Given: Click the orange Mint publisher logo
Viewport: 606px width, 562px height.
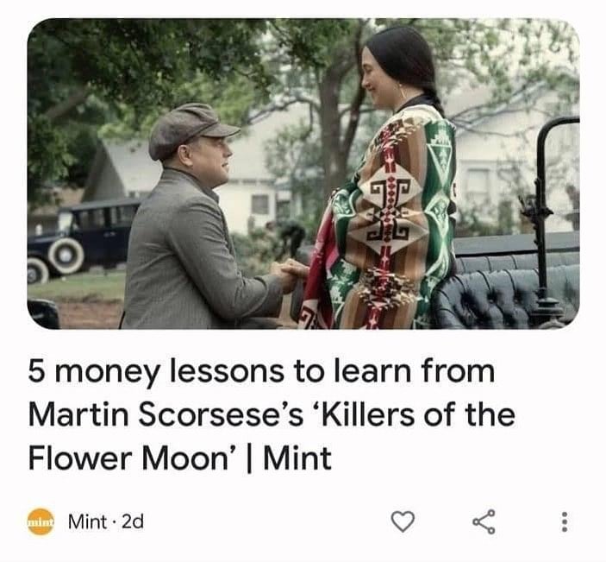Looking at the screenshot, I should 41,521.
